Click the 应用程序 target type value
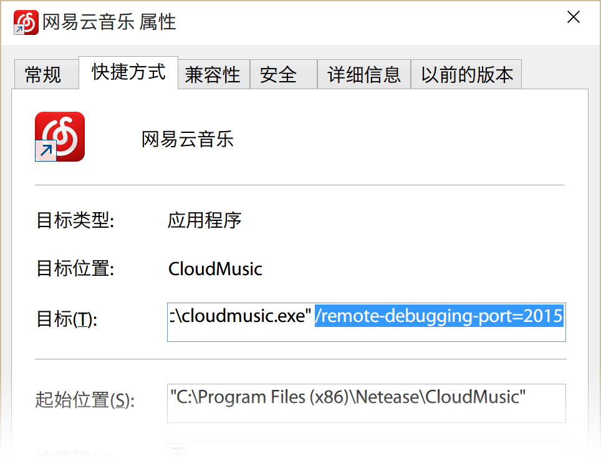Image resolution: width=601 pixels, height=458 pixels. (204, 220)
